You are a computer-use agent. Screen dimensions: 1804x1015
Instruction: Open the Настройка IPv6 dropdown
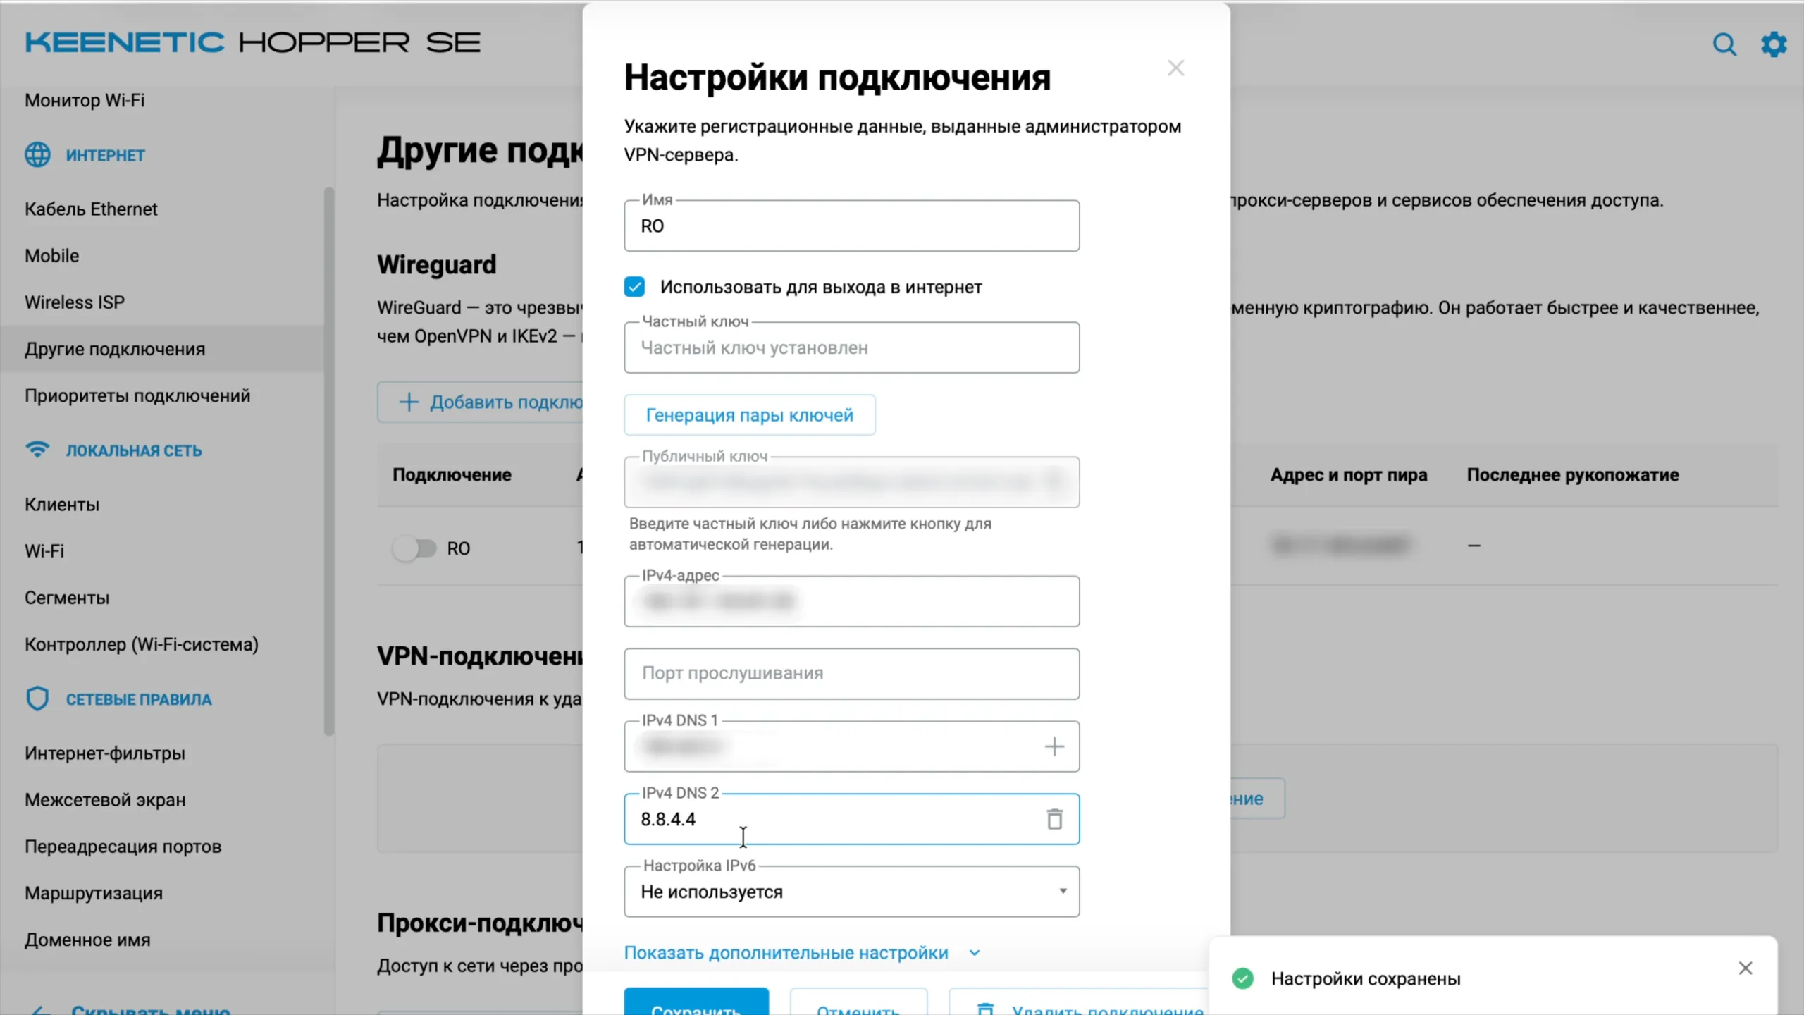(x=851, y=892)
